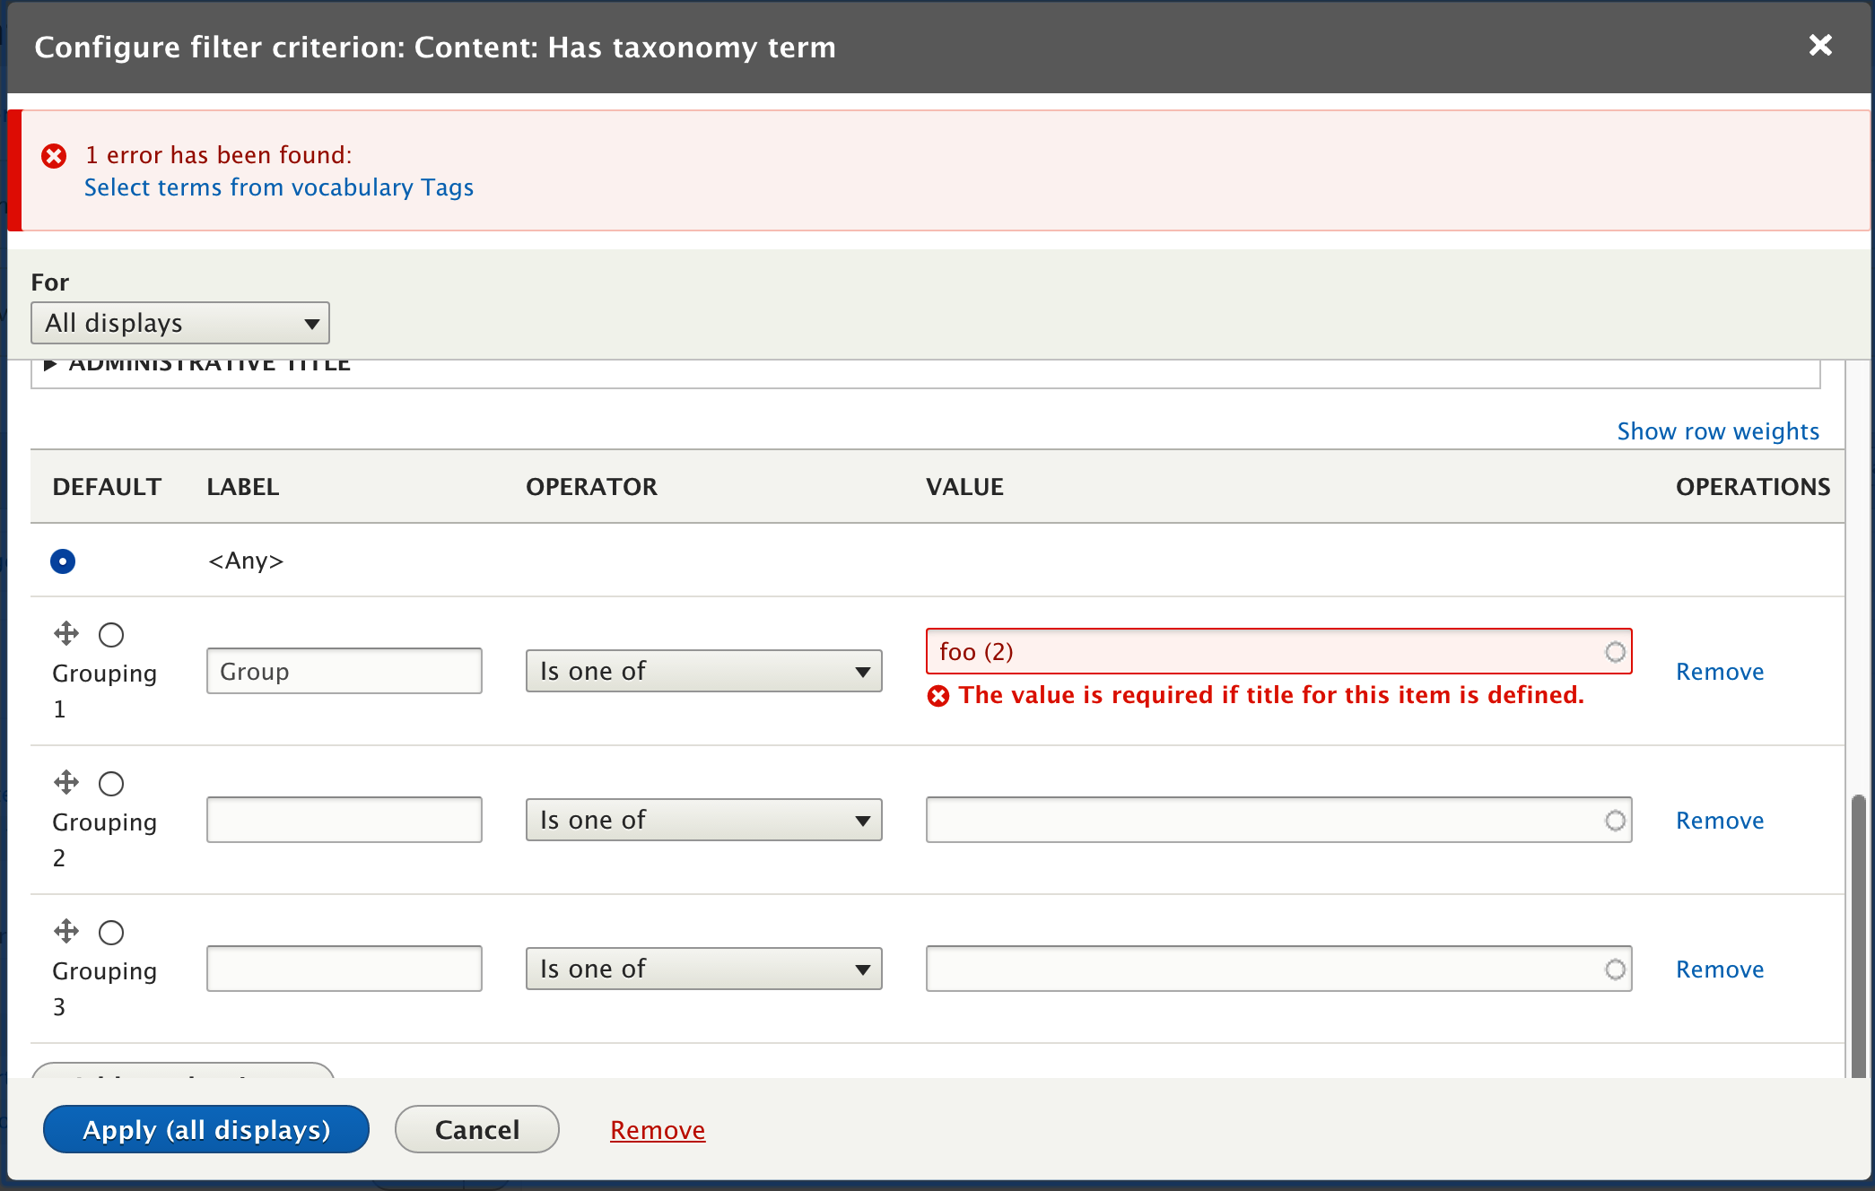Viewport: 1875px width, 1191px height.
Task: Click the Select terms from vocabulary Tags error link
Action: coord(279,187)
